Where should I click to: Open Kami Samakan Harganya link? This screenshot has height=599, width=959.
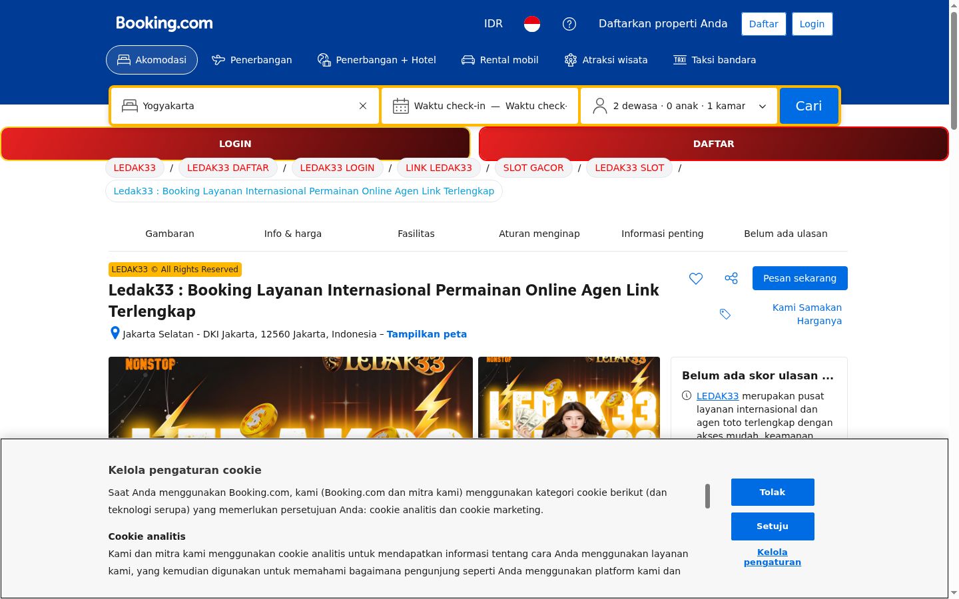(807, 314)
